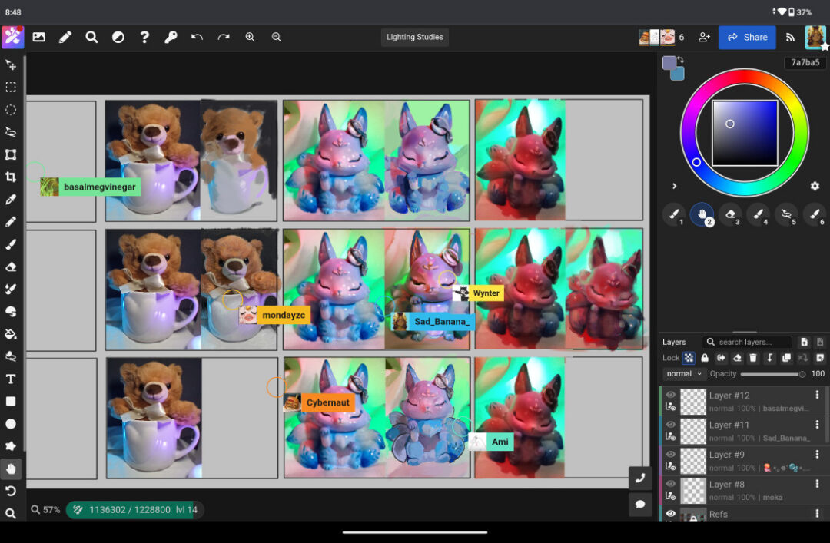
Task: Click the Share button
Action: [747, 37]
